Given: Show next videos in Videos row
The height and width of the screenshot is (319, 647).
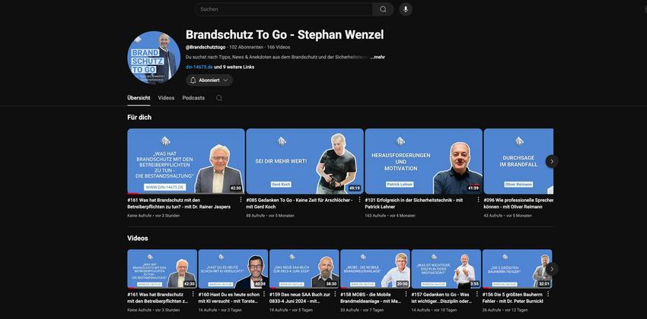Looking at the screenshot, I should click(552, 269).
